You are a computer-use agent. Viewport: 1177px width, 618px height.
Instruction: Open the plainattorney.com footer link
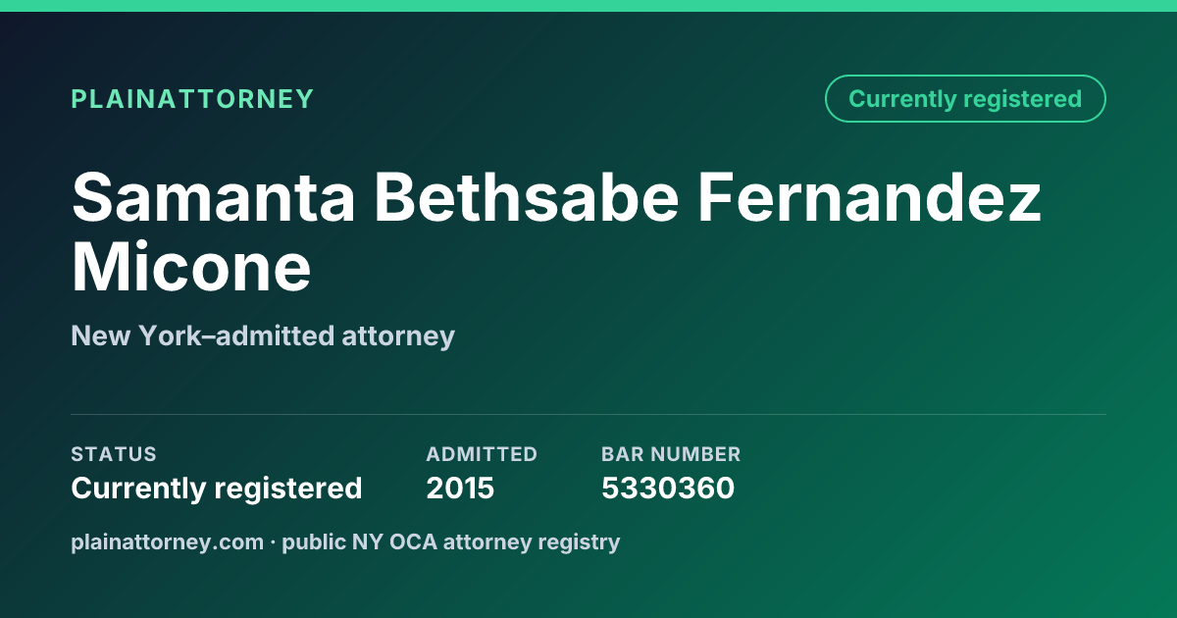pos(167,541)
